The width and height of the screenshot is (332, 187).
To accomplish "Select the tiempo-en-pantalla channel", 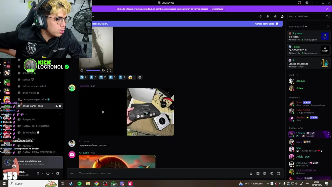I will [x=40, y=99].
